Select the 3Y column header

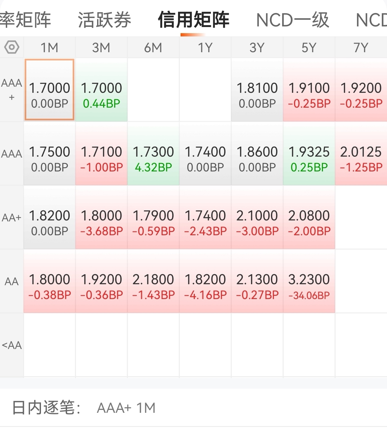pos(257,47)
